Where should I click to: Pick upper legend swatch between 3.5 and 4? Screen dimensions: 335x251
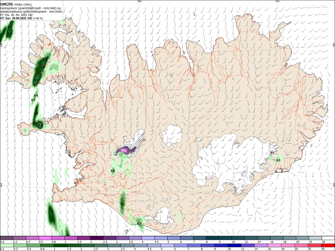[x=135, y=238]
